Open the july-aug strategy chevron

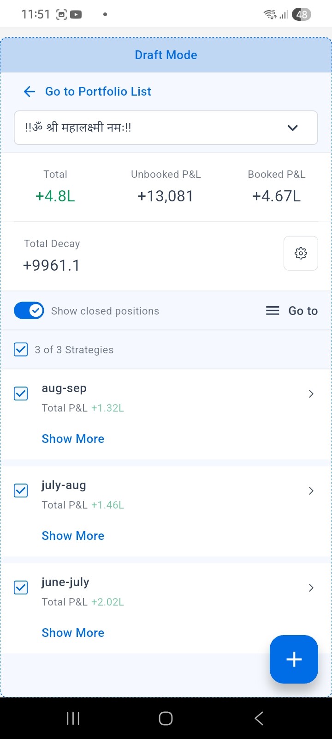311,491
